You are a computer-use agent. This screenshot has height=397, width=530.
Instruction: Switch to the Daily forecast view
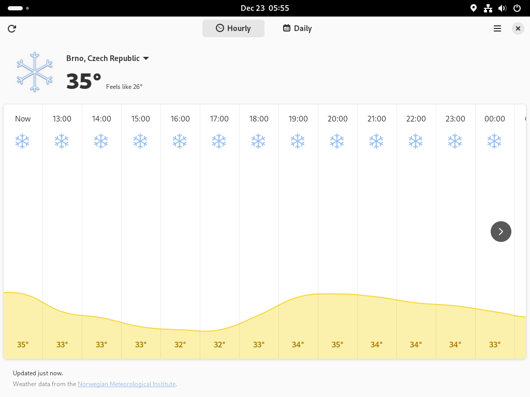tap(298, 28)
